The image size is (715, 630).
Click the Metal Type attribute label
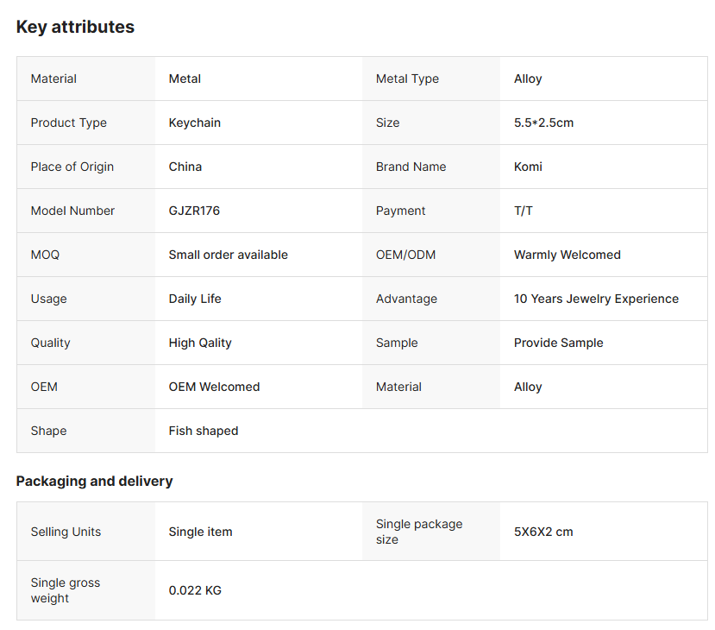[x=407, y=79]
